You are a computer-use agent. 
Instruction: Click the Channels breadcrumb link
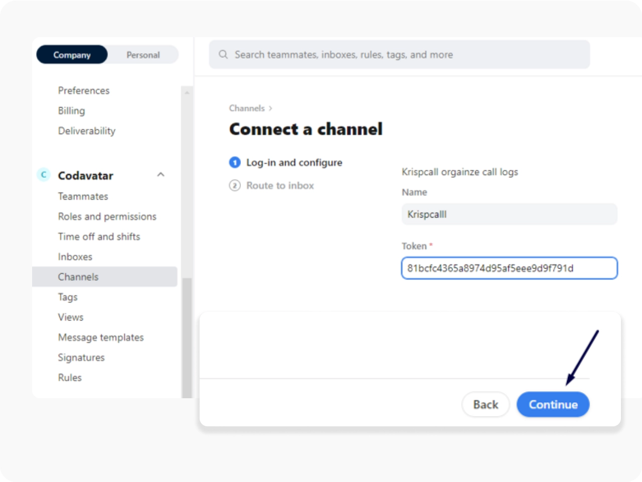247,108
